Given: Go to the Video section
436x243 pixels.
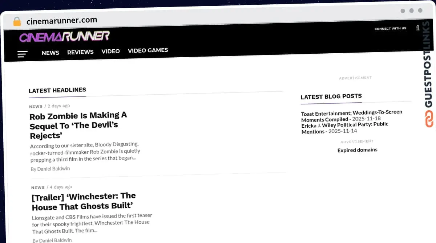Looking at the screenshot, I should point(110,51).
